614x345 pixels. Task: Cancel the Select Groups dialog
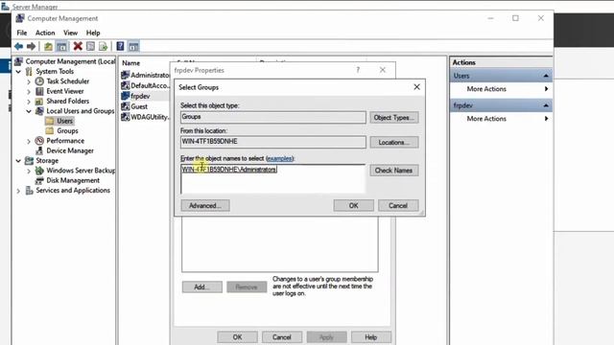[x=398, y=205]
